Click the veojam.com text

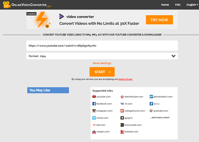tap(103, 132)
